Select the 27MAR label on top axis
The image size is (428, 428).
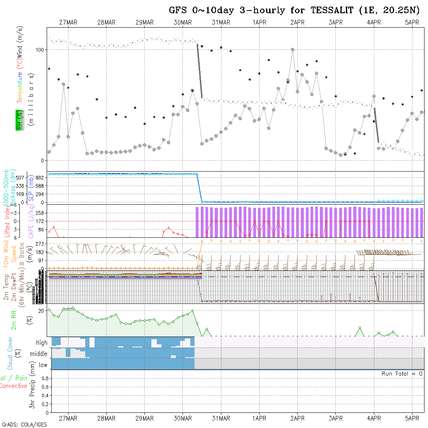(x=68, y=23)
